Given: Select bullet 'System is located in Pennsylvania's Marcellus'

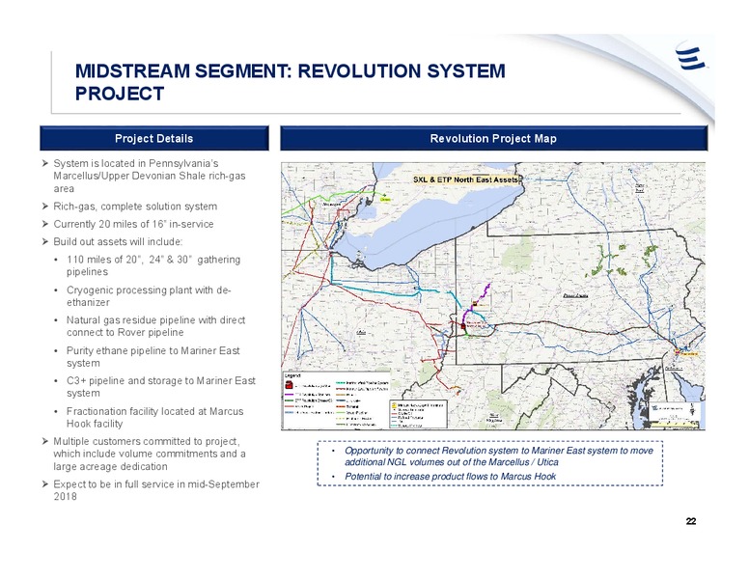Looking at the screenshot, I should [149, 176].
